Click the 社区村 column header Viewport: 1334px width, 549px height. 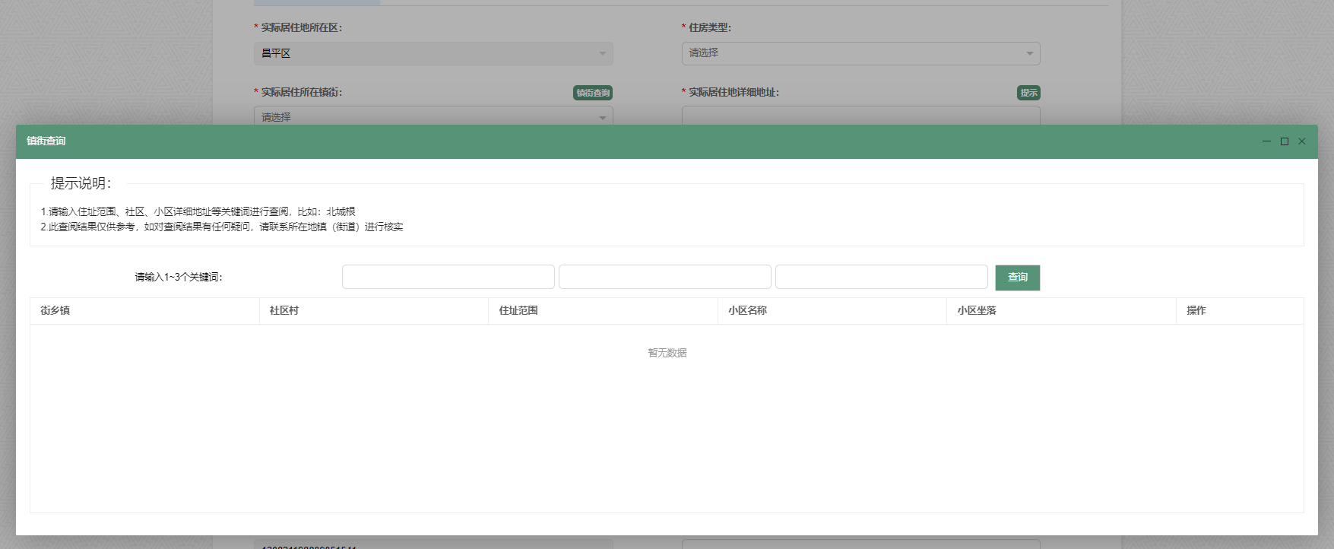point(284,310)
